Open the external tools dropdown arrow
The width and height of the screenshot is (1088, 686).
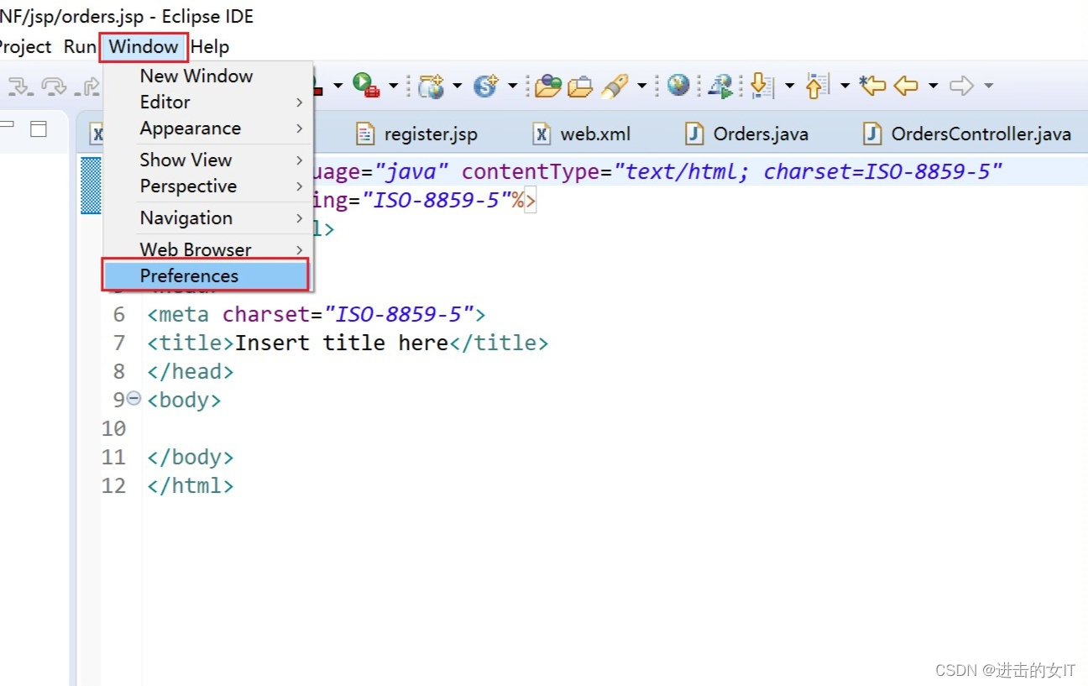point(393,86)
